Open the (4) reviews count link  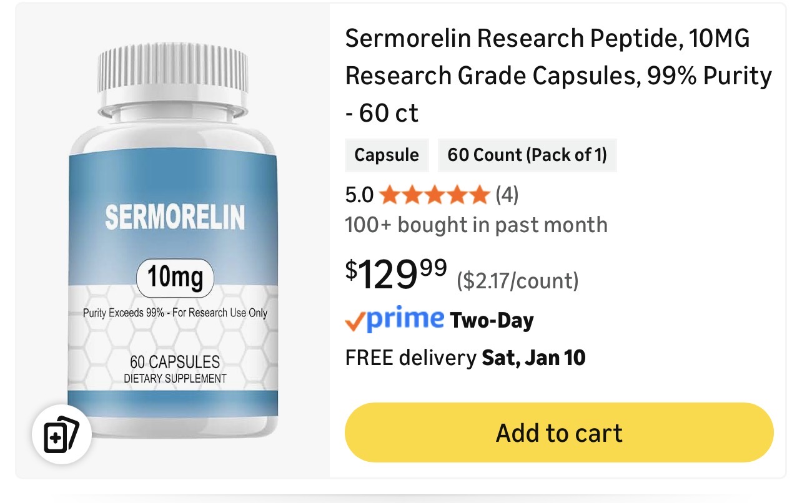(507, 195)
